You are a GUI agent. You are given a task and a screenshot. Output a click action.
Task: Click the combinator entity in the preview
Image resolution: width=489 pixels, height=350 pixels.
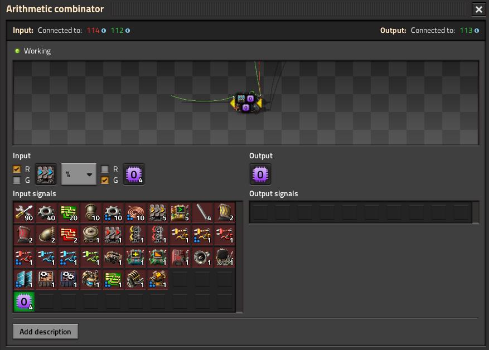click(x=246, y=103)
